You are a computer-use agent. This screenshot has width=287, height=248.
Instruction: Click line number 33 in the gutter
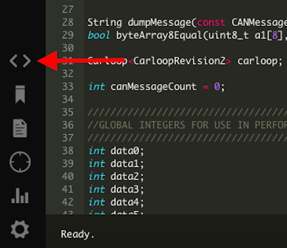point(67,86)
